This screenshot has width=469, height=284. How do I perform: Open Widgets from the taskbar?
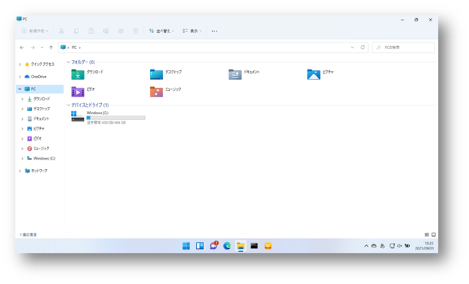point(200,246)
